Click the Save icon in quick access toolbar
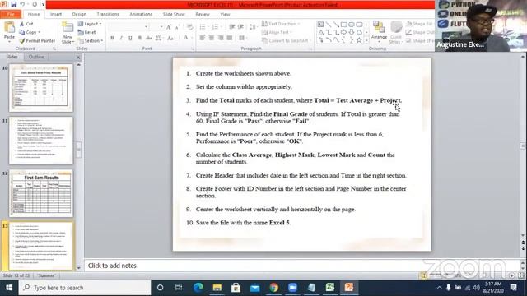The image size is (527, 296). click(13, 4)
